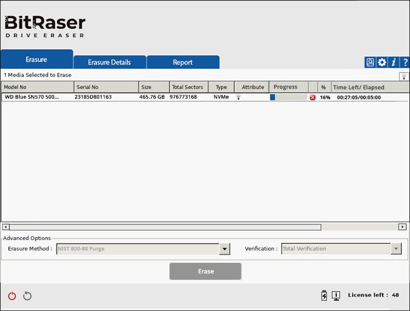Expand the Erasure Method dropdown arrow
Screen dimensions: 410x311
[x=225, y=249]
